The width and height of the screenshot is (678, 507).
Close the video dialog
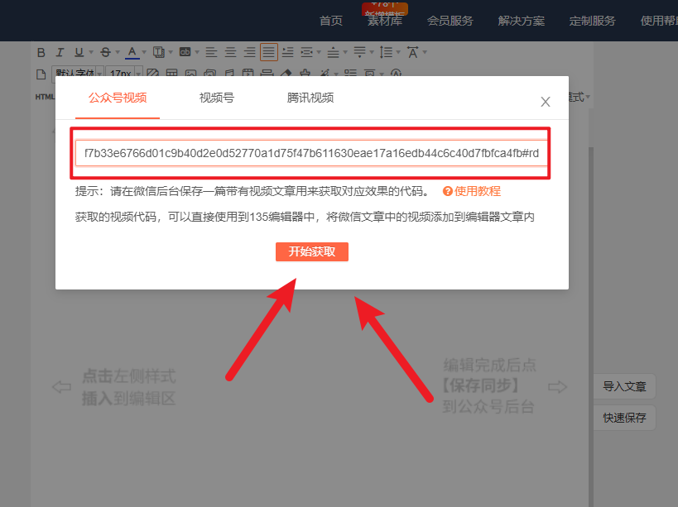(546, 102)
